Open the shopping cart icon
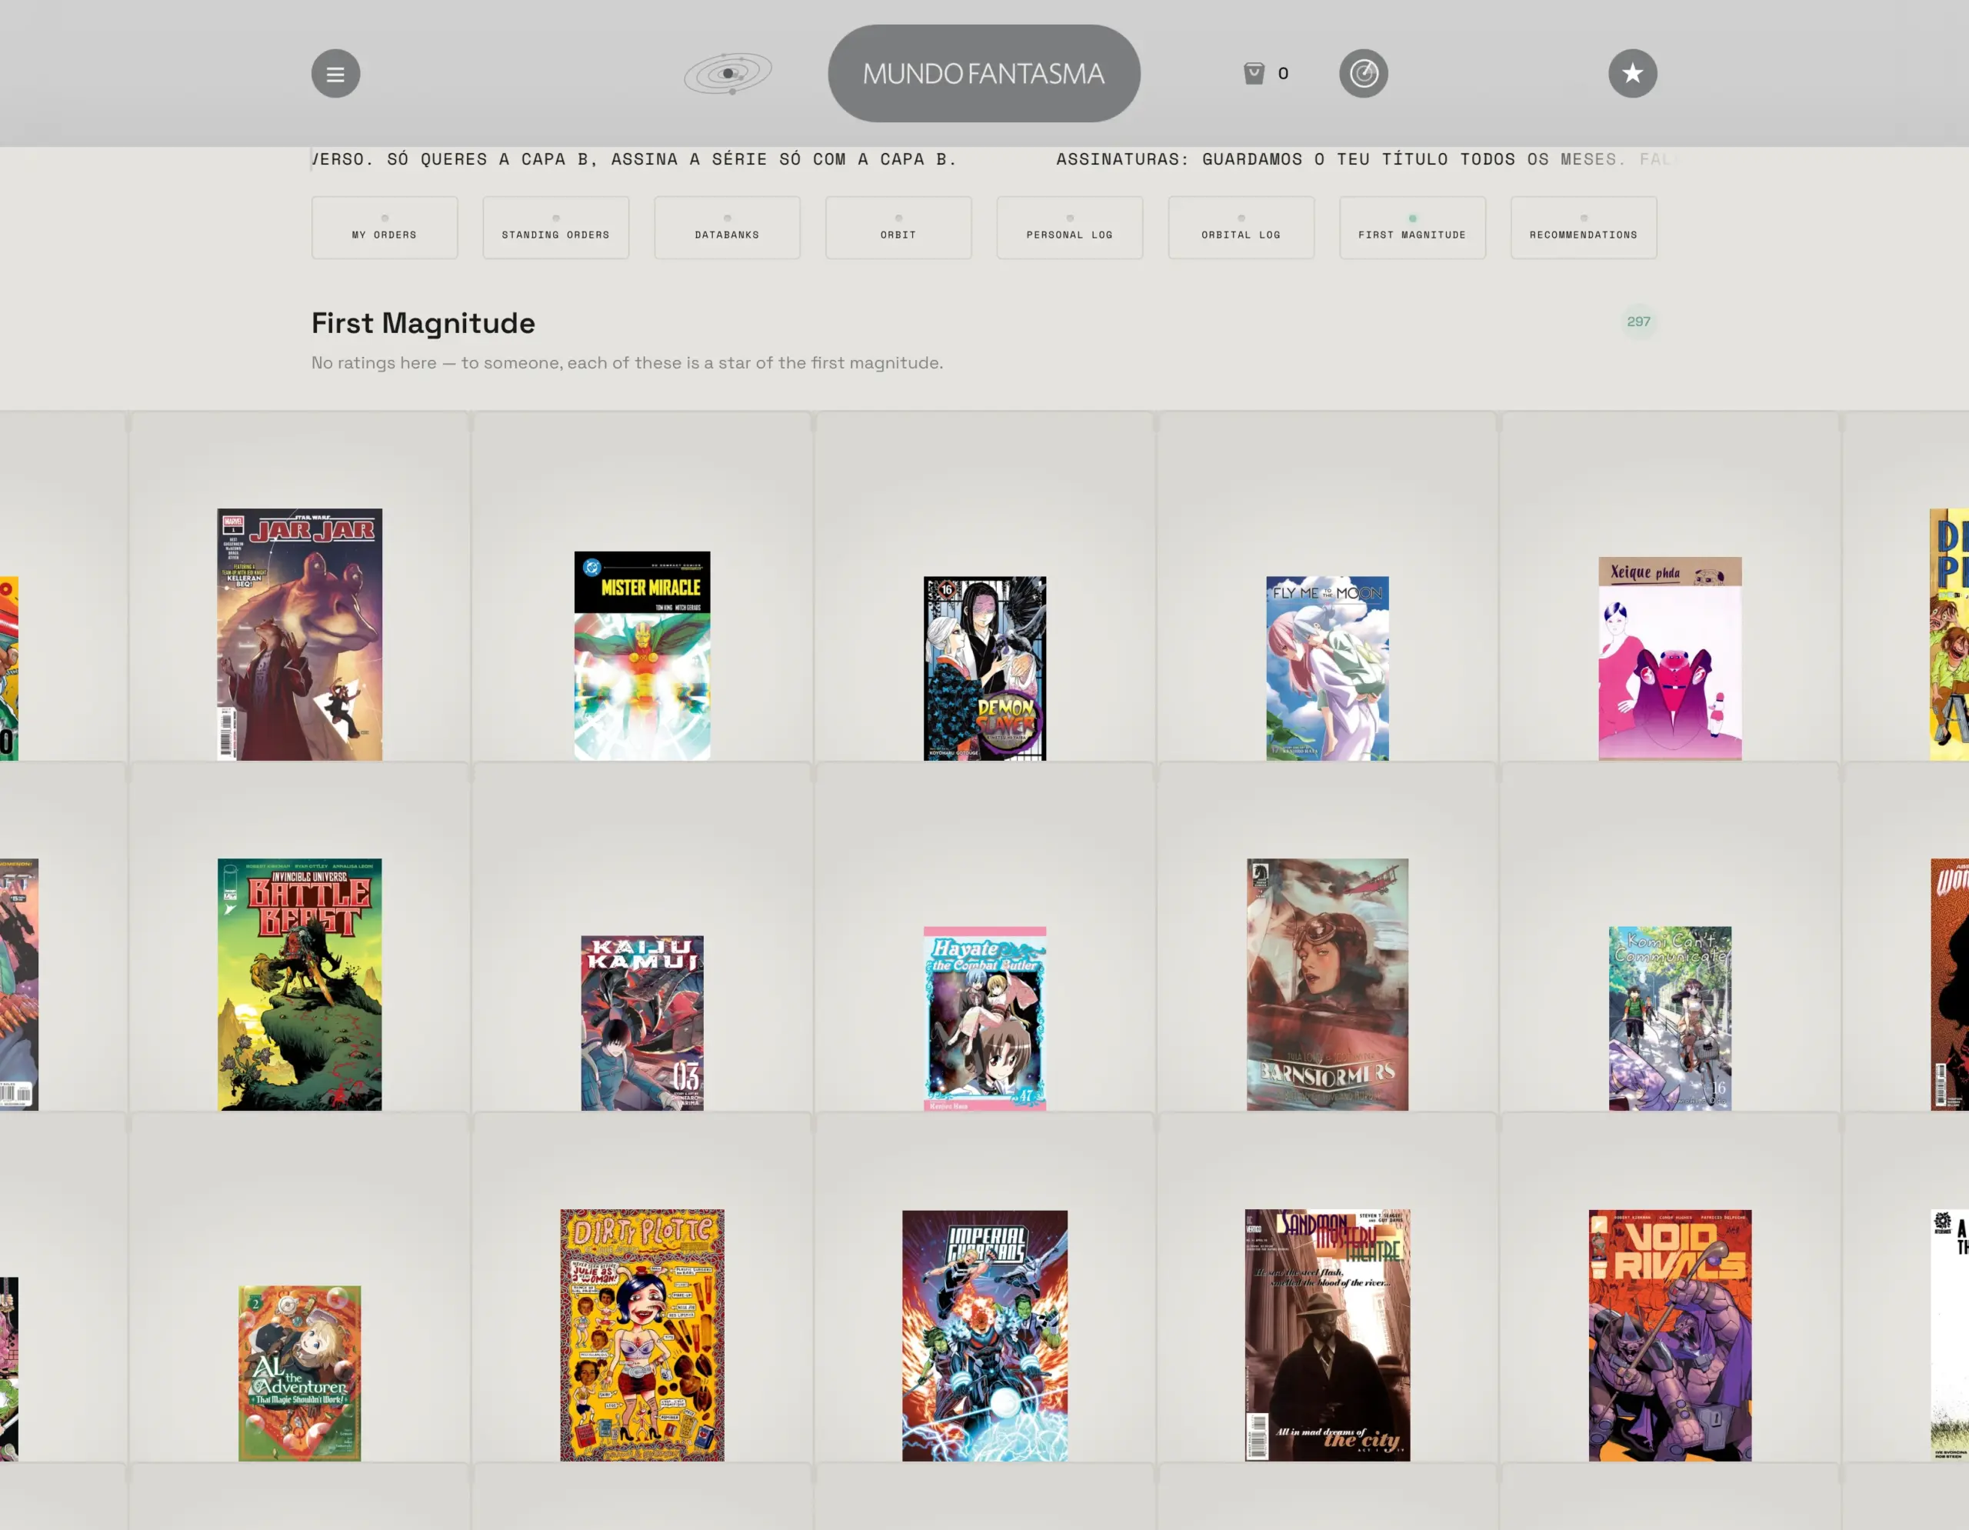Image resolution: width=1969 pixels, height=1530 pixels. [x=1253, y=73]
